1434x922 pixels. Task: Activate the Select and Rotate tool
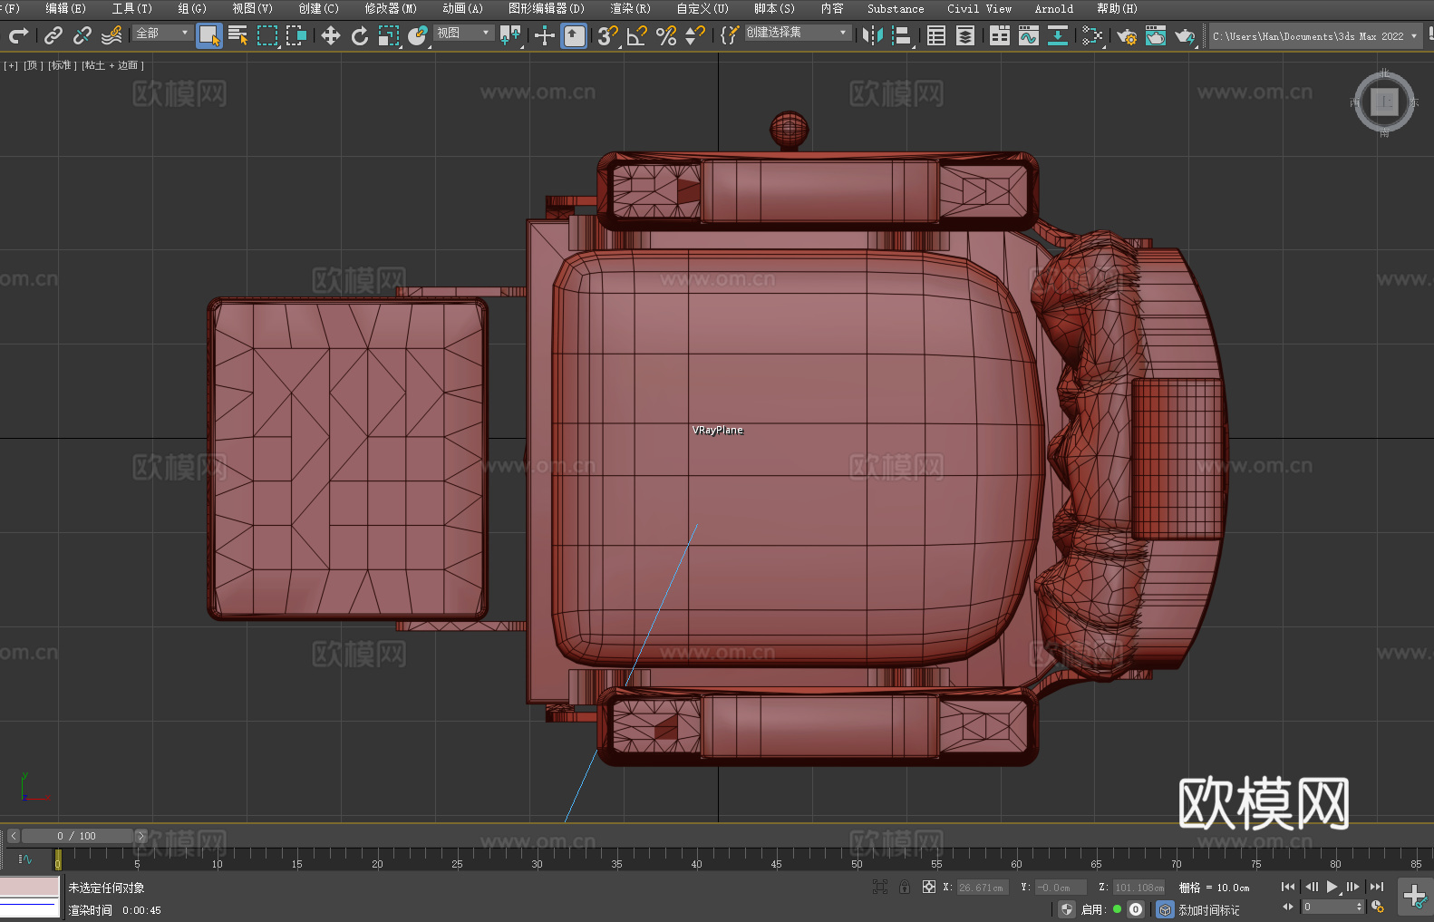pyautogui.click(x=360, y=35)
